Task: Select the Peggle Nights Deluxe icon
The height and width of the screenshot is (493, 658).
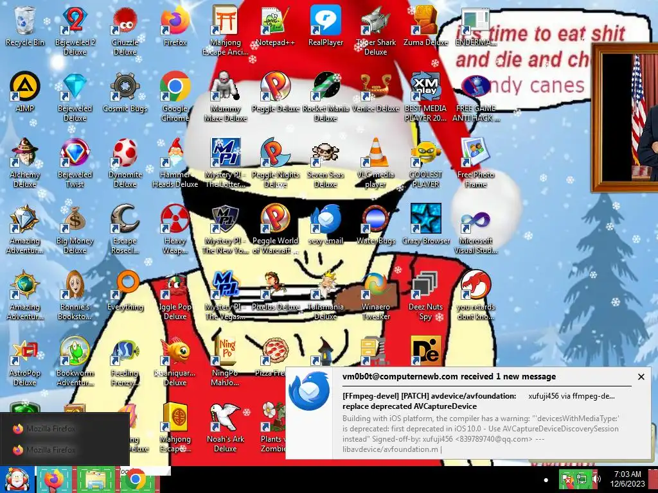Action: pyautogui.click(x=275, y=162)
